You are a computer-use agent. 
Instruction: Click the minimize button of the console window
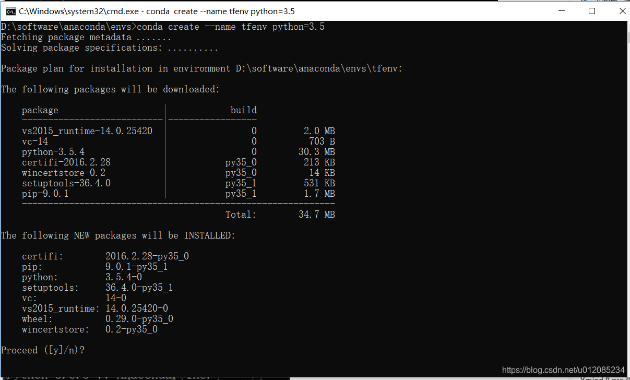[561, 11]
